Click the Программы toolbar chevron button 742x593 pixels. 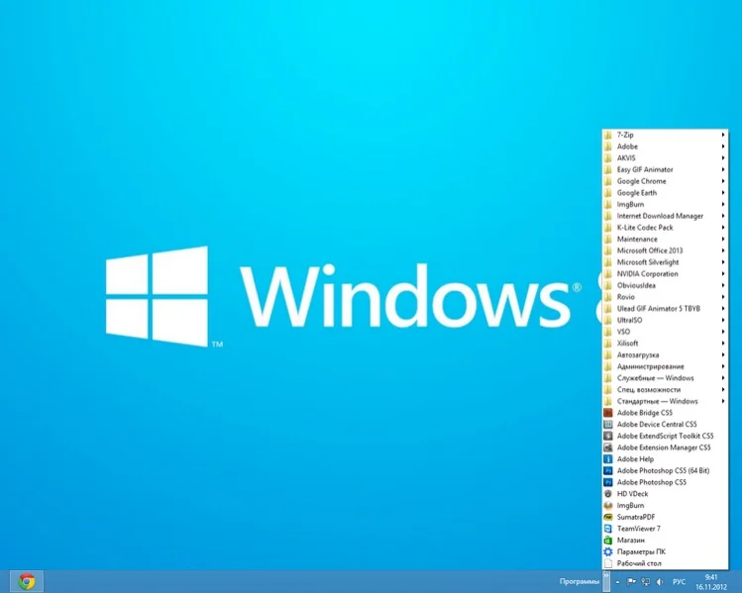click(606, 581)
